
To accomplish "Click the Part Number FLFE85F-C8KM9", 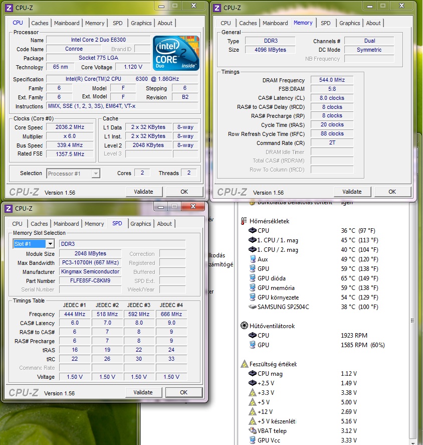I will pos(90,280).
